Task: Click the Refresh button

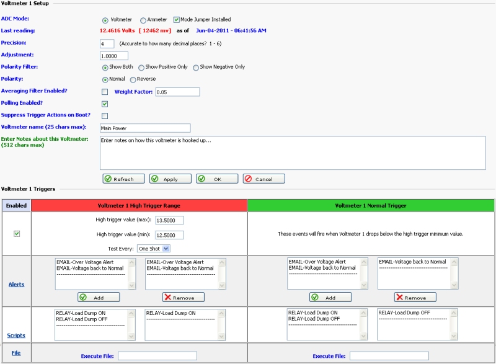Action: tap(123, 179)
